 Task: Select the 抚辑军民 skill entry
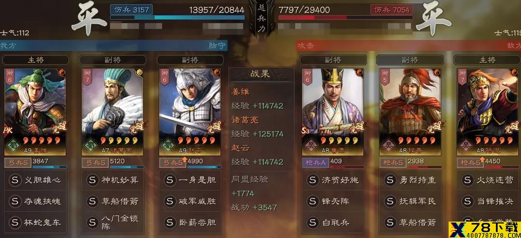point(411,201)
